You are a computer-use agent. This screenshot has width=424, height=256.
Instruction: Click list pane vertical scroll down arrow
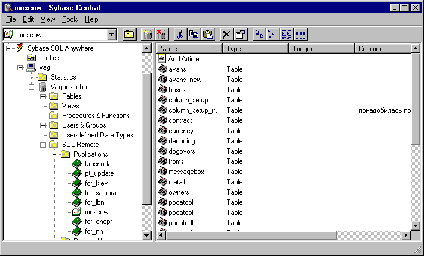click(x=416, y=225)
